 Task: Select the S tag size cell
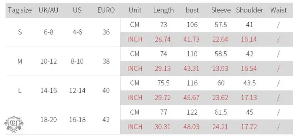[20, 32]
